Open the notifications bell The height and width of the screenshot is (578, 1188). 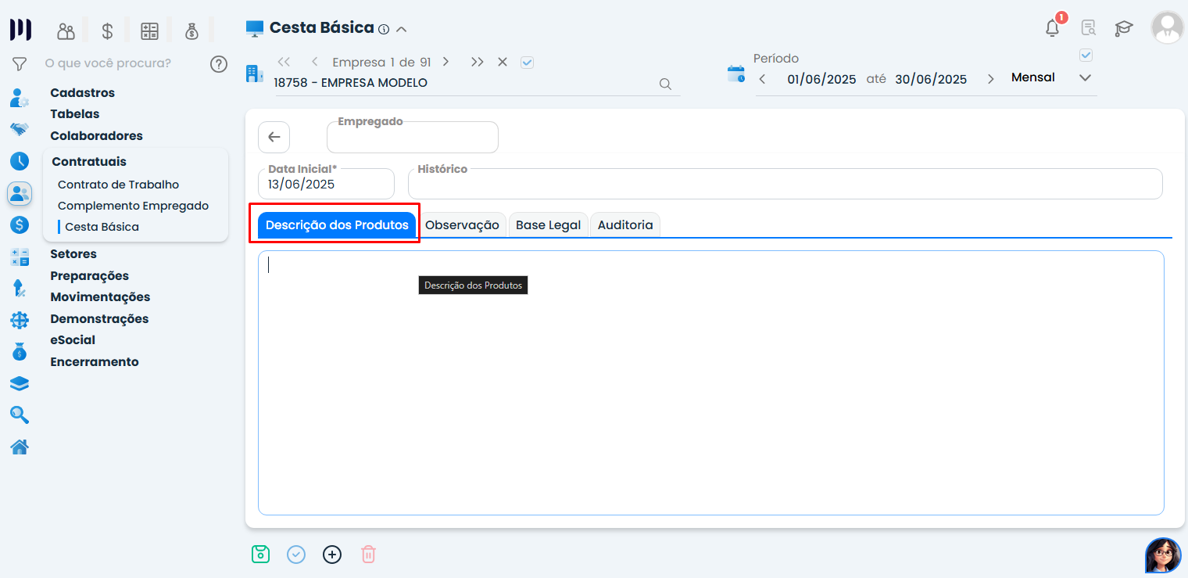point(1053,28)
